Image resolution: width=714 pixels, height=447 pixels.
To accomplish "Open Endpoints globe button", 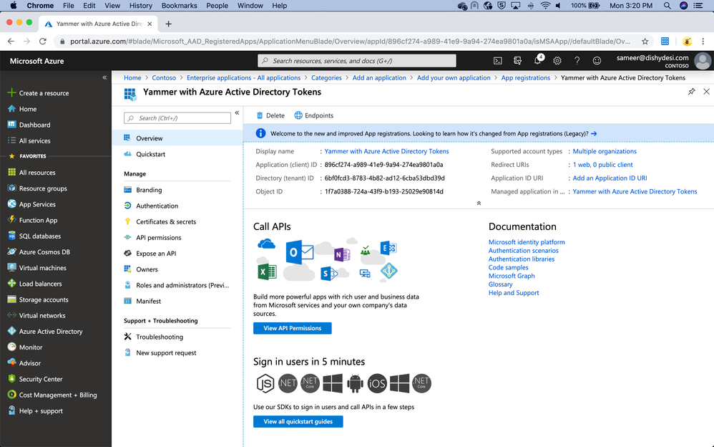I will coord(314,115).
